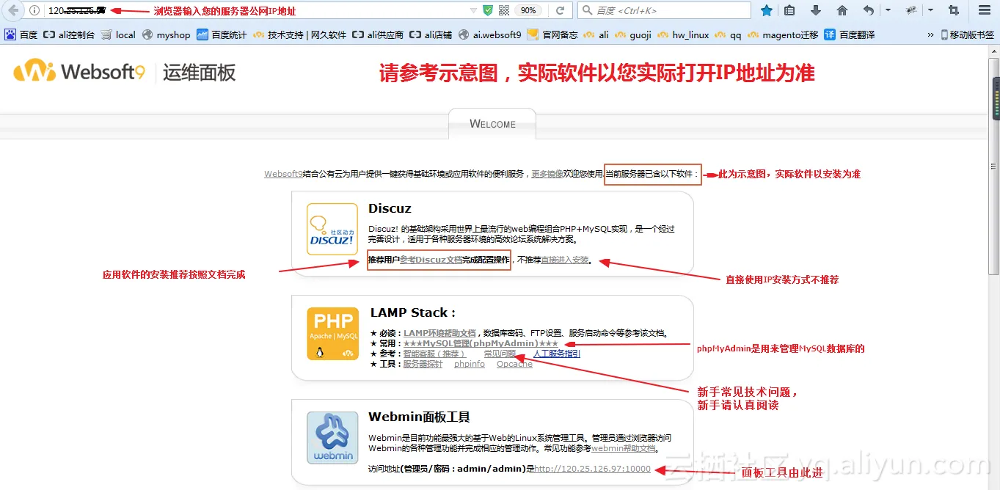Open the phpinfo link
Screen dimensions: 1000x490
tap(470, 364)
